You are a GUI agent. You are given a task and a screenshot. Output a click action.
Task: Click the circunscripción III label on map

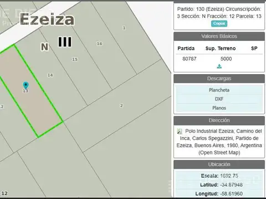(65, 42)
